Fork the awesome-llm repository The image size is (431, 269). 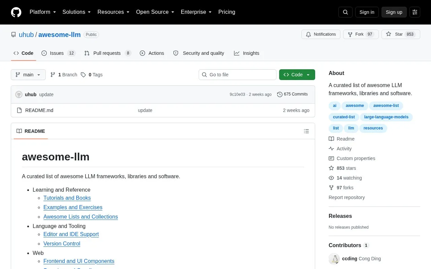pyautogui.click(x=361, y=34)
